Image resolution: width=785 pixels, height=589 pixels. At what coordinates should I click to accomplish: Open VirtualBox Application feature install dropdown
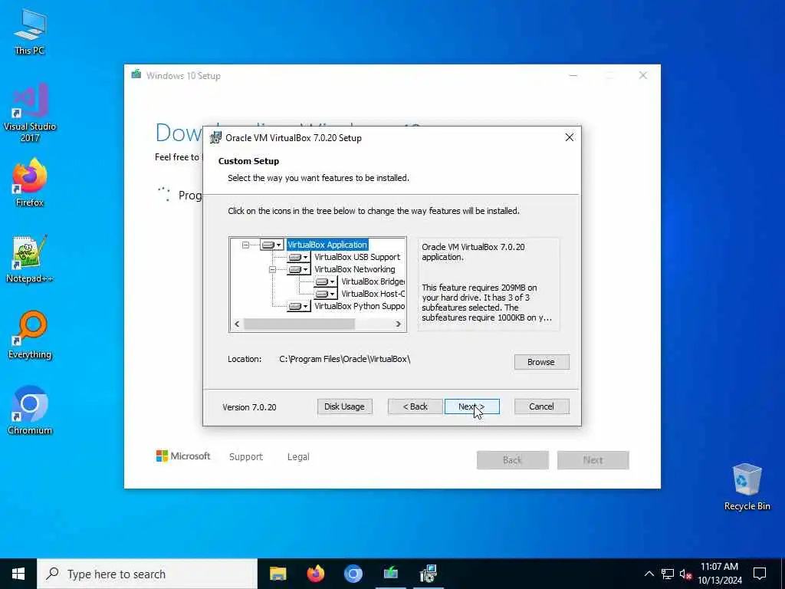point(272,245)
